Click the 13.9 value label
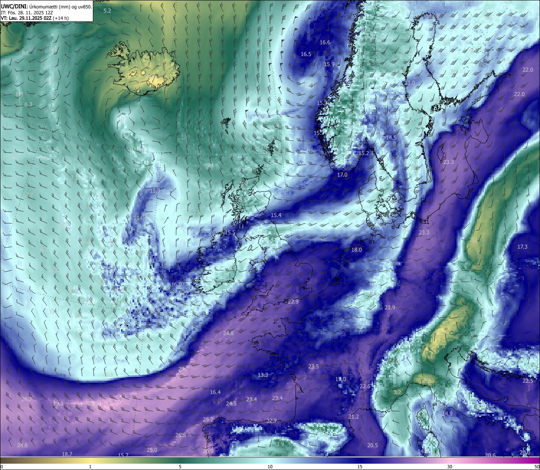The image size is (540, 470). point(155,191)
